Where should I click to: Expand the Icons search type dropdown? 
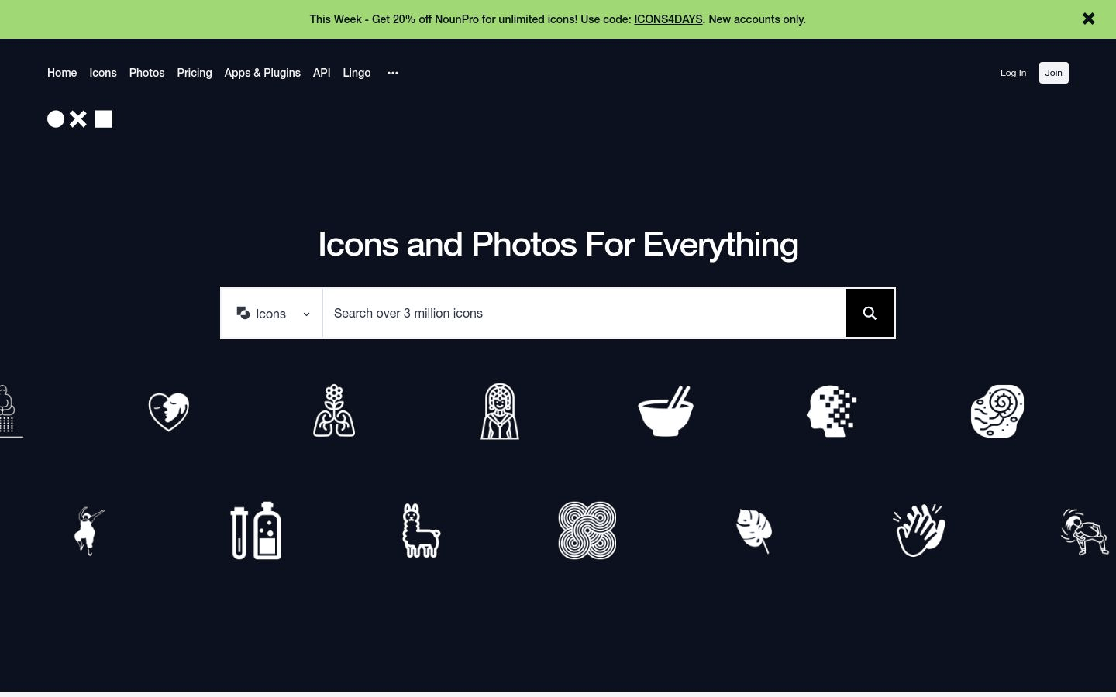point(272,314)
